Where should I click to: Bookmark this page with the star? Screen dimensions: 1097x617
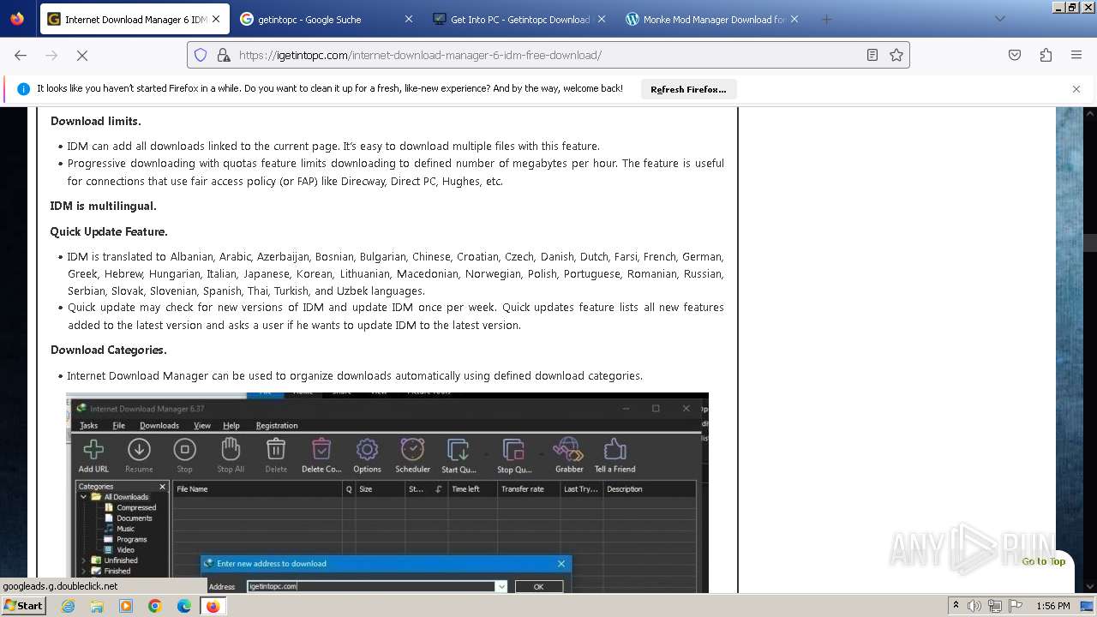tap(896, 55)
